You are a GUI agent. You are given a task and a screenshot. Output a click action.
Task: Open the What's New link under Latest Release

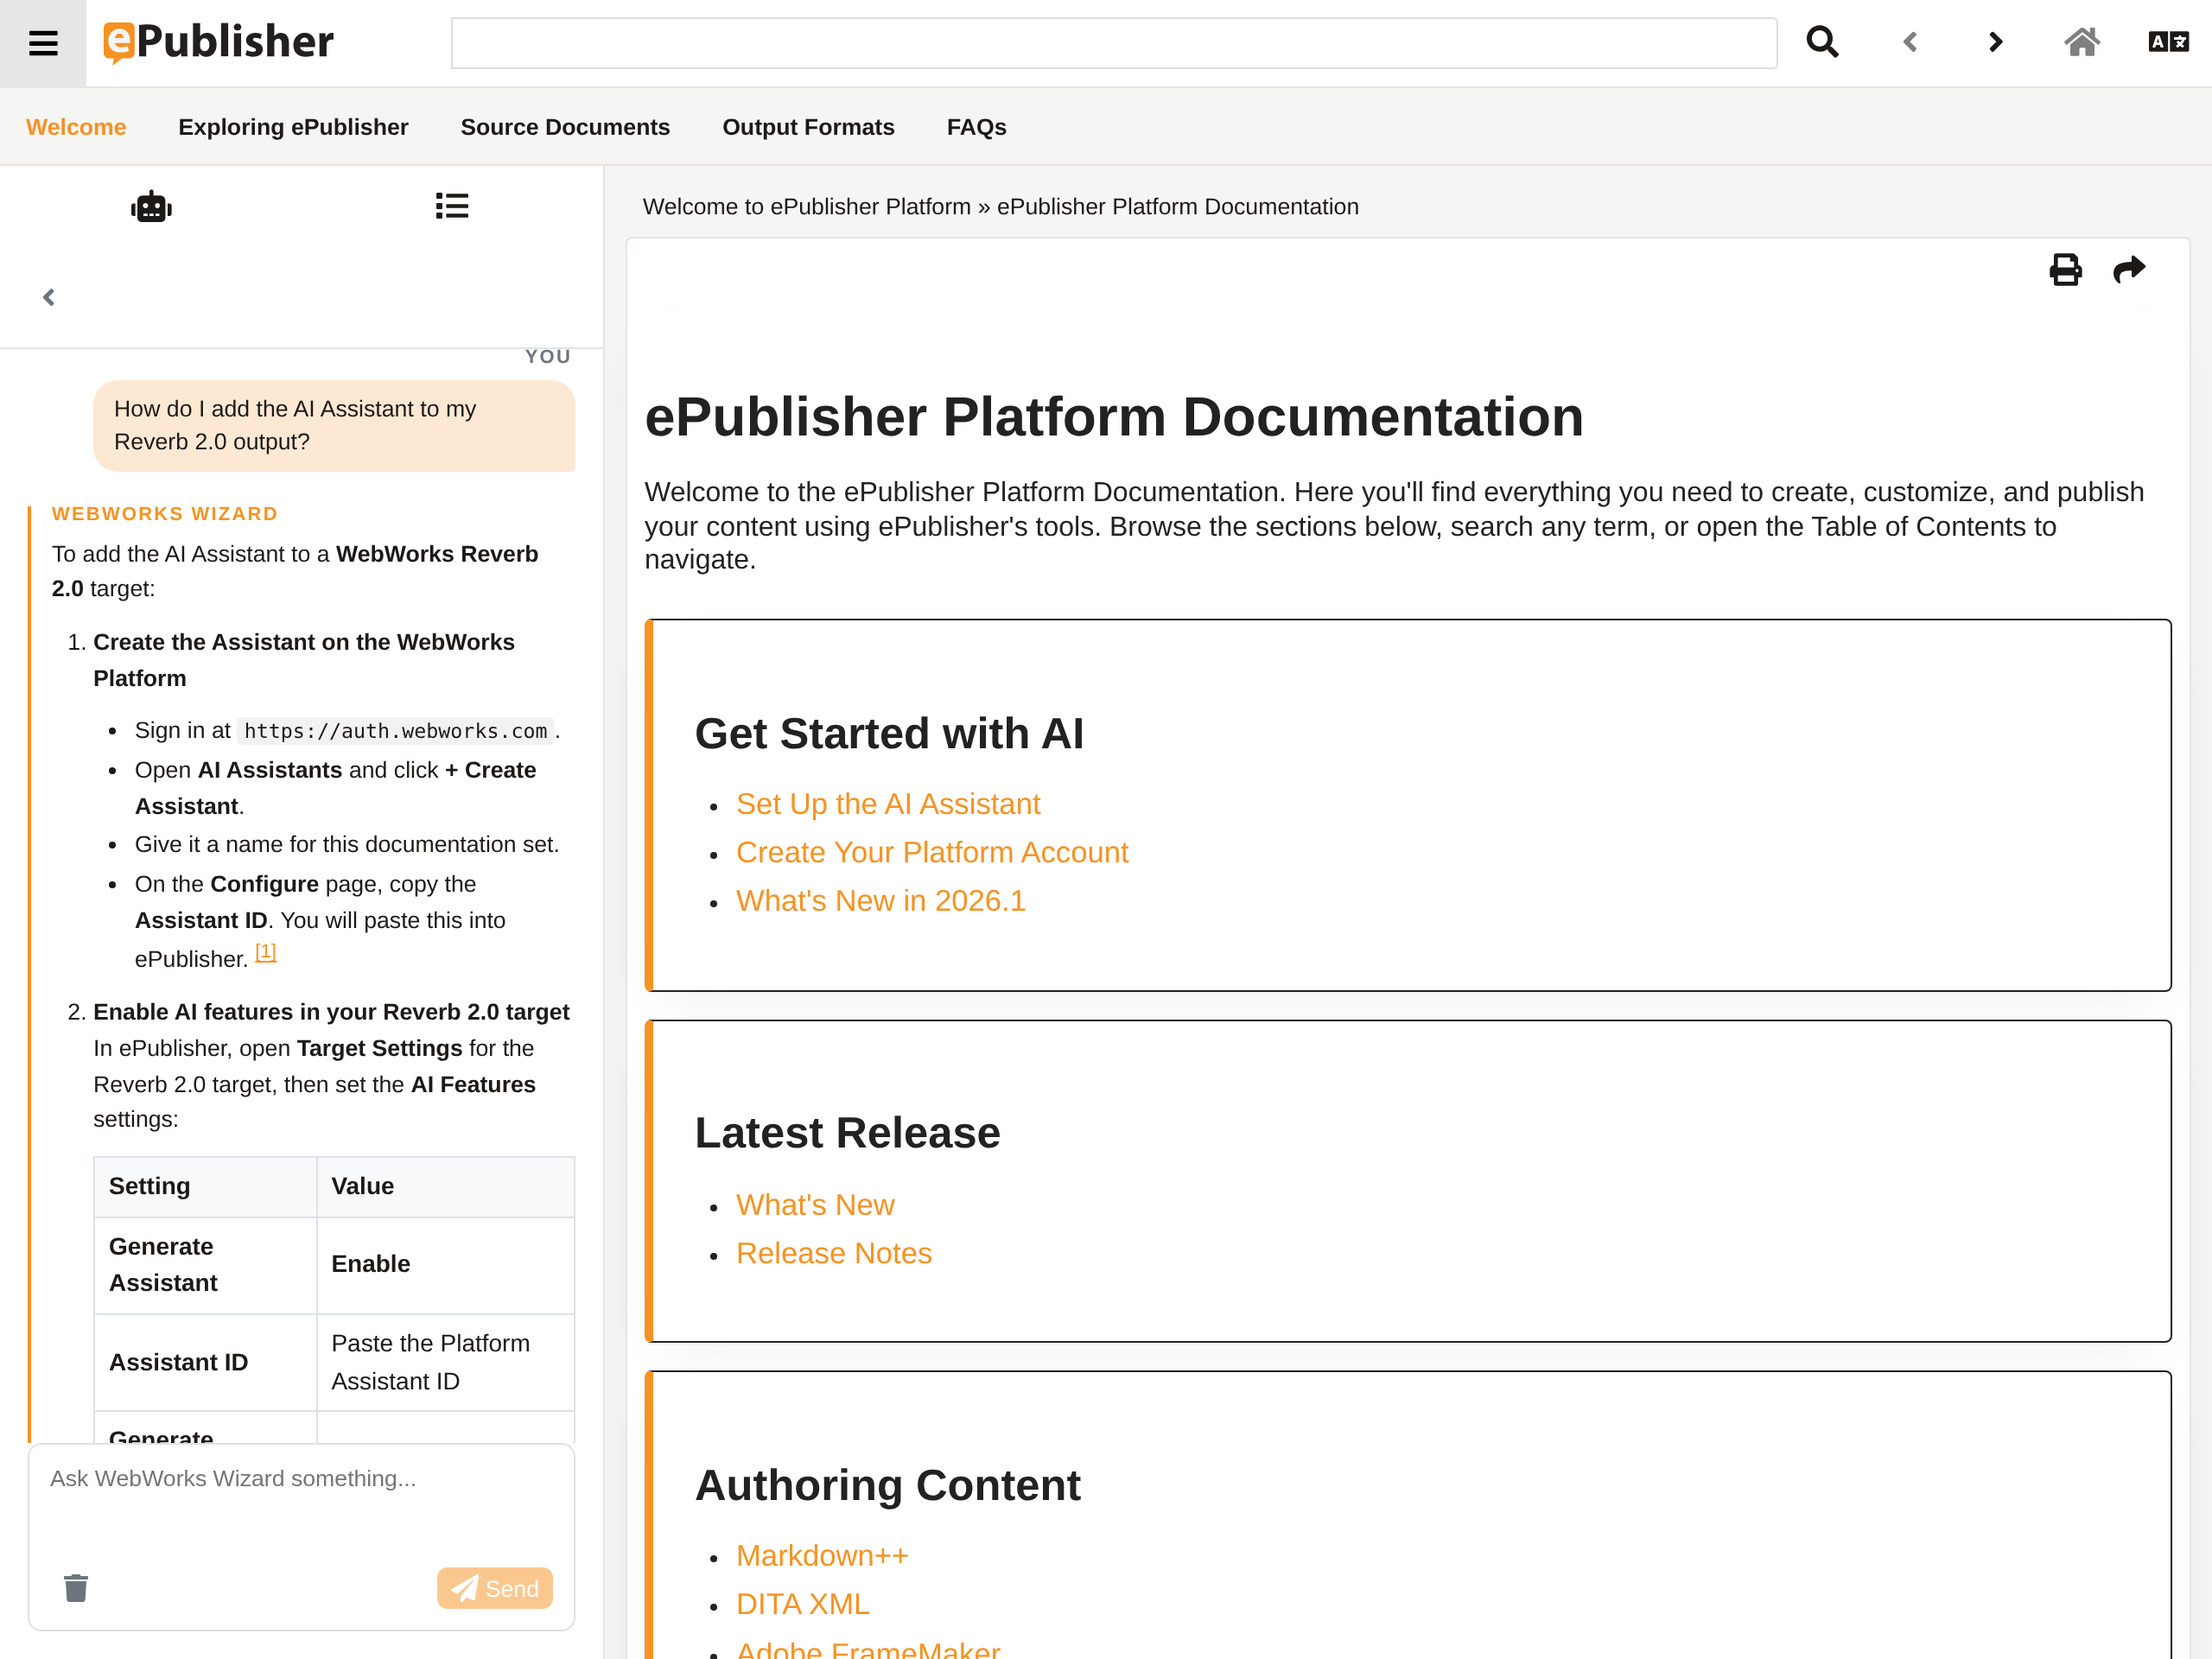(x=815, y=1205)
